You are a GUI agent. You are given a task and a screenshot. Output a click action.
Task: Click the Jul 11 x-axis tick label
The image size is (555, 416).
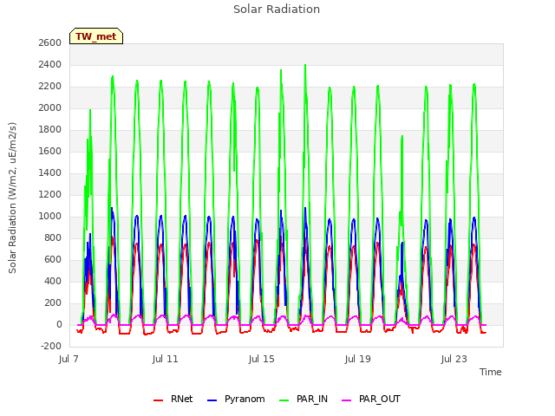[x=165, y=359]
